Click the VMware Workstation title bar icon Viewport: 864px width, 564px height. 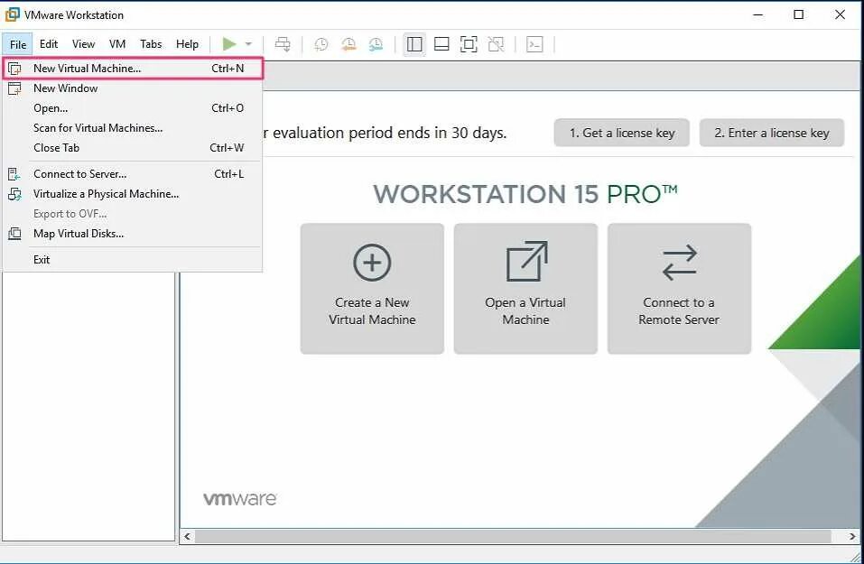click(12, 14)
